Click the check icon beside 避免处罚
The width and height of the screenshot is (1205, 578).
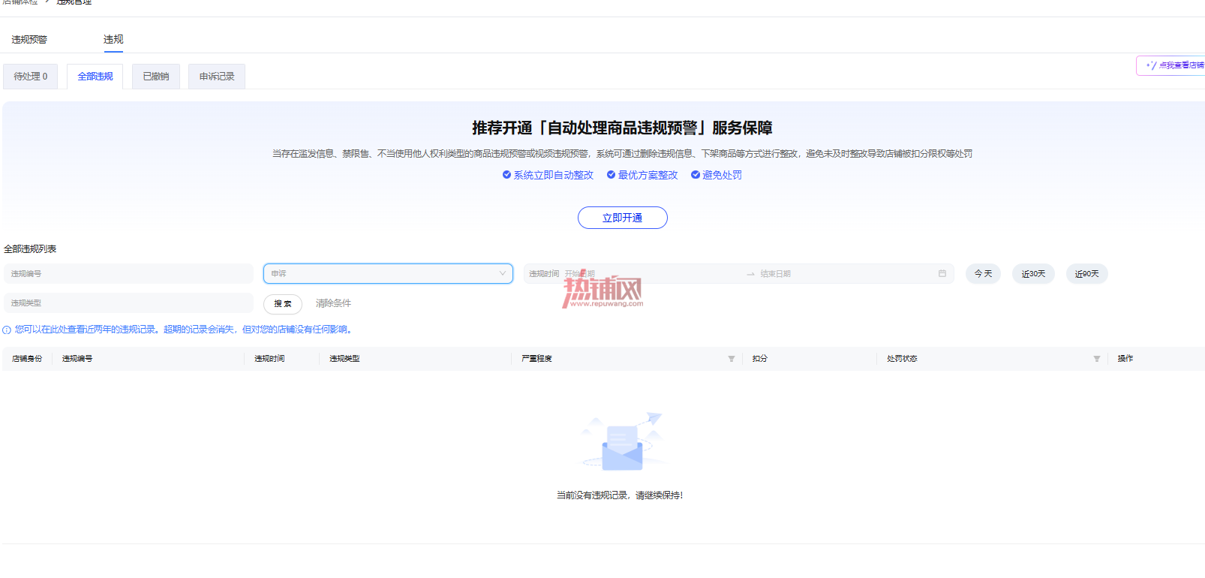(696, 175)
